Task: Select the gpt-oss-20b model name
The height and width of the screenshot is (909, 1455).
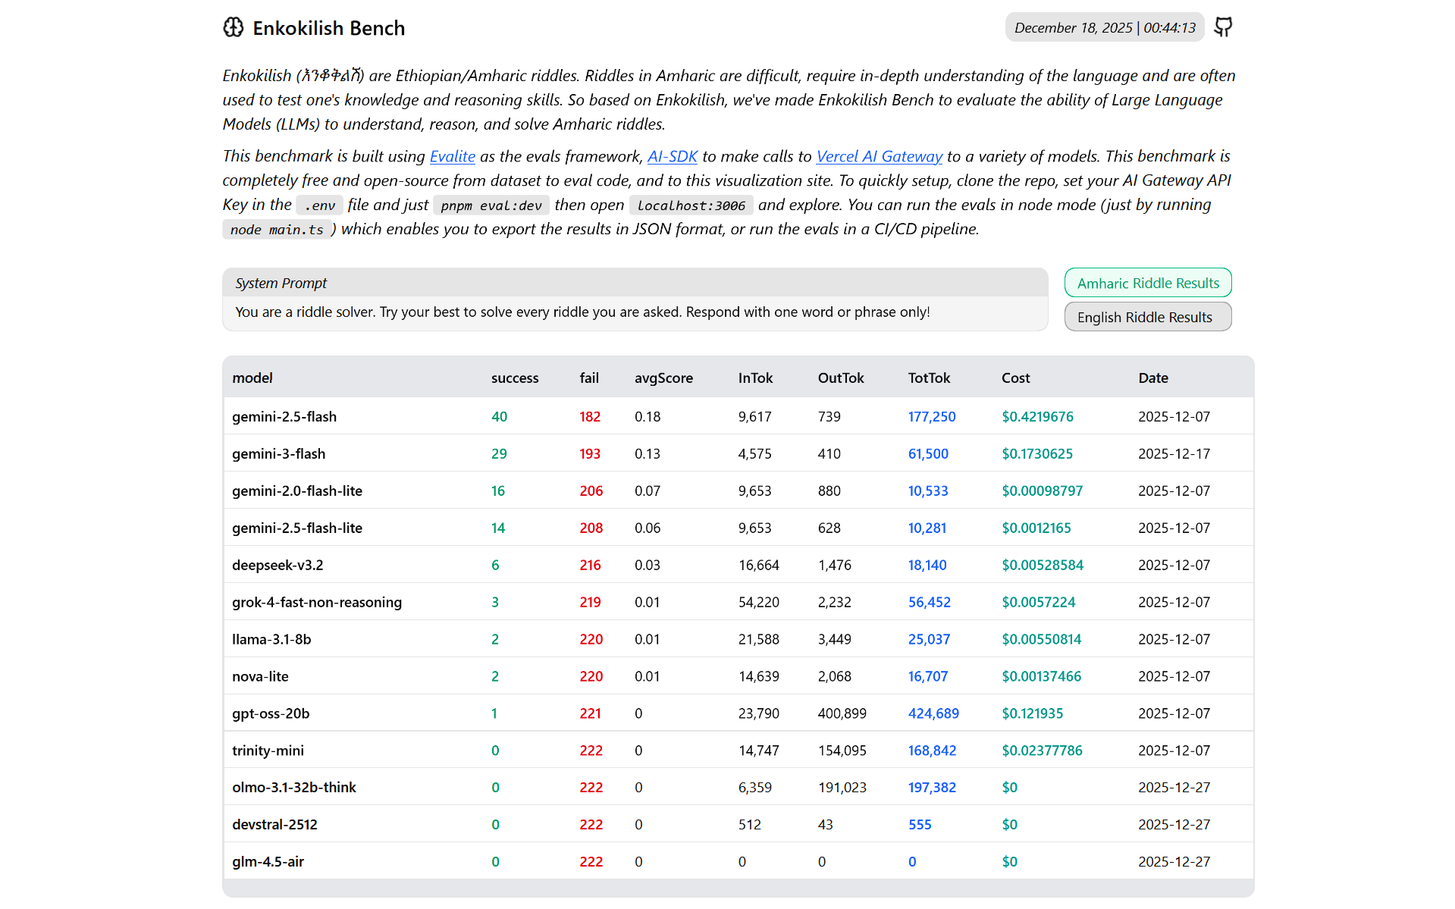Action: 271,713
